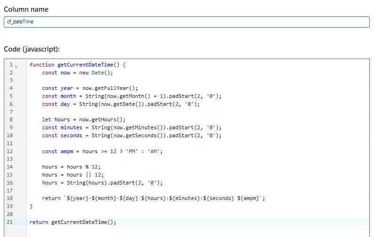Click the 'const now = new Date();' line
This screenshot has width=374, height=237.
point(78,73)
